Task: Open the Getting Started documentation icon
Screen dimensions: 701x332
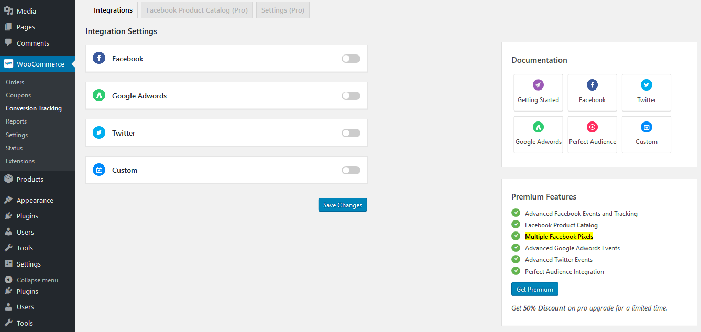Action: point(538,85)
